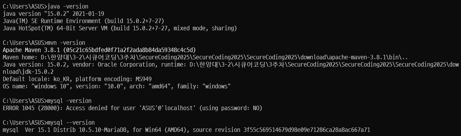This screenshot has width=461, height=136.
Task: Click the Java HotSpot(TM) 64-Bit Server VM line
Action: [x=120, y=28]
